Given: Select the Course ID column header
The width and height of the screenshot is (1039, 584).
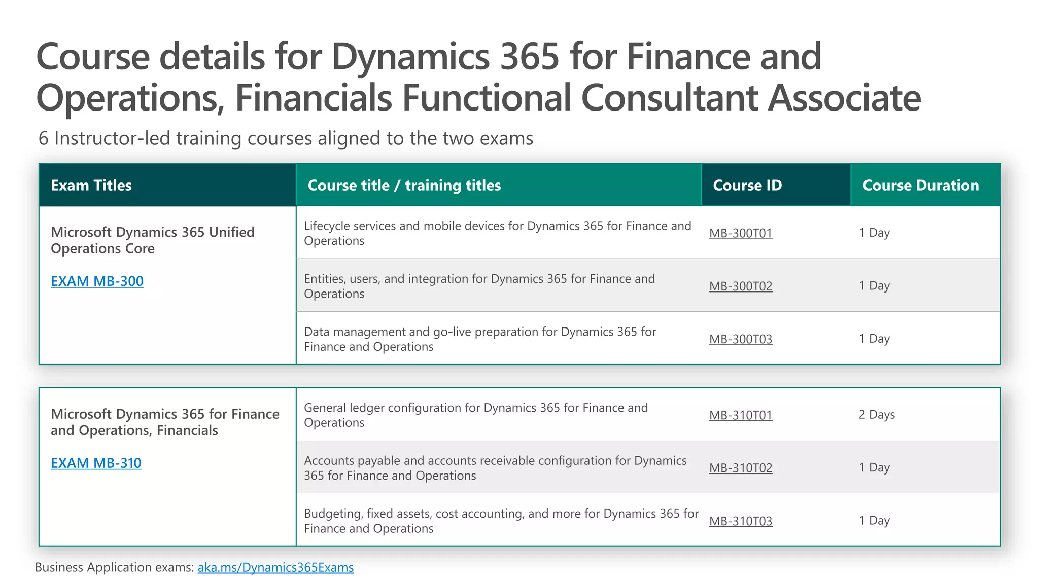Looking at the screenshot, I should (776, 185).
